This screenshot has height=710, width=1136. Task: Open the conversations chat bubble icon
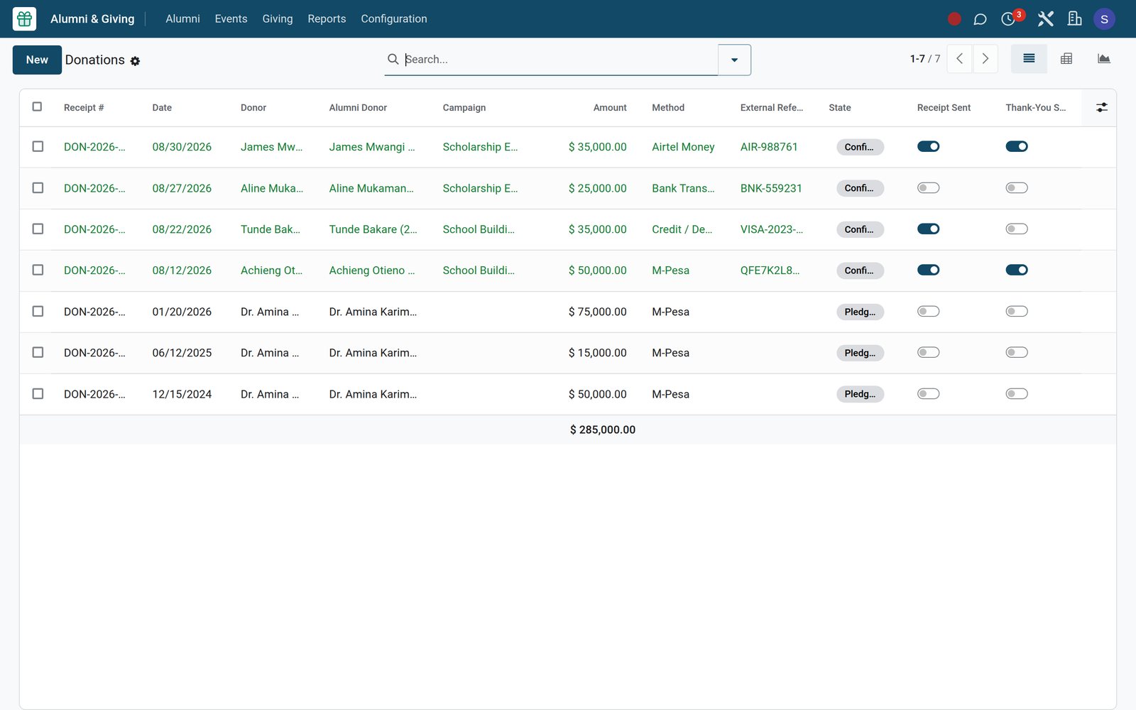[x=980, y=19]
